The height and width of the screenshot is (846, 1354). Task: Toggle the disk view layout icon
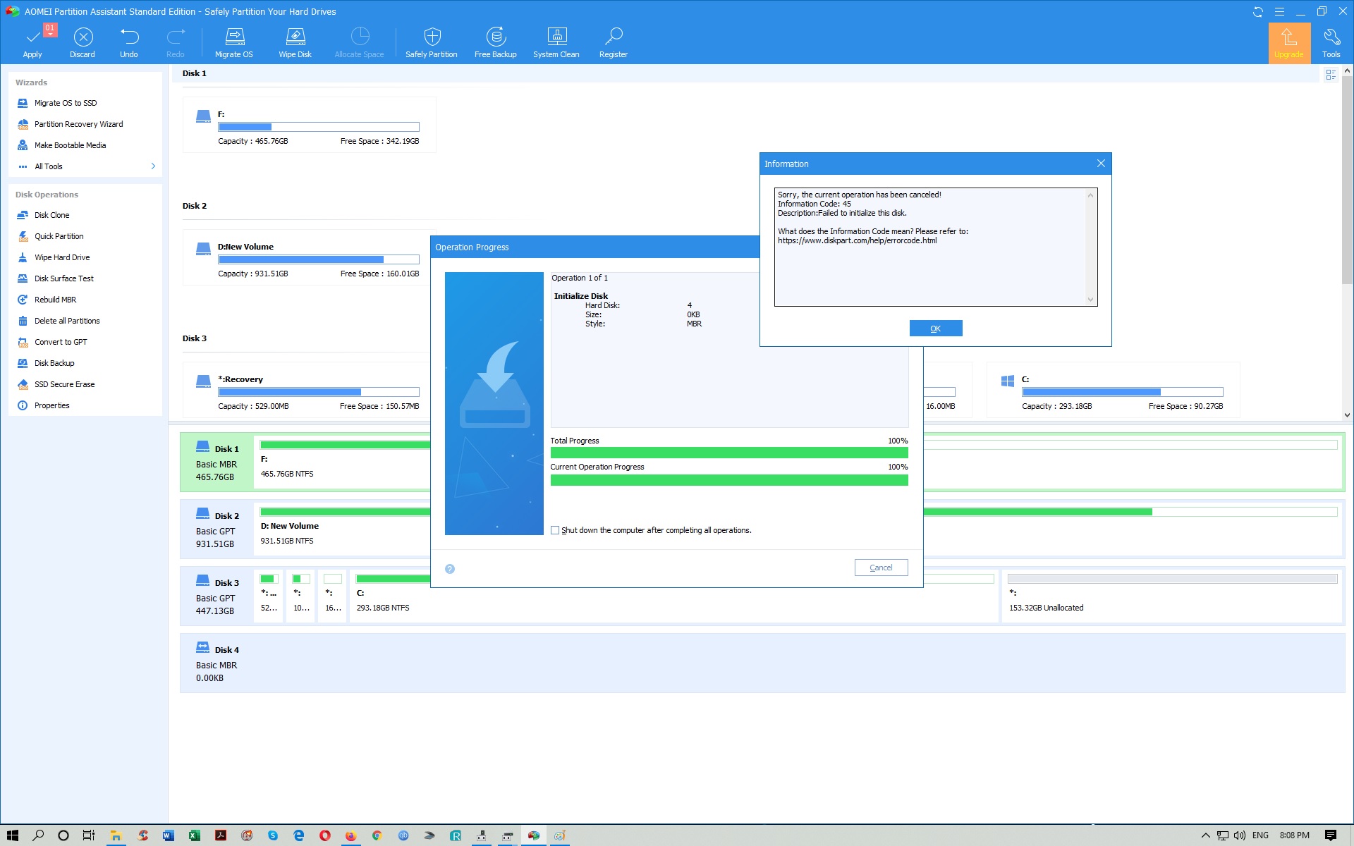[x=1330, y=75]
